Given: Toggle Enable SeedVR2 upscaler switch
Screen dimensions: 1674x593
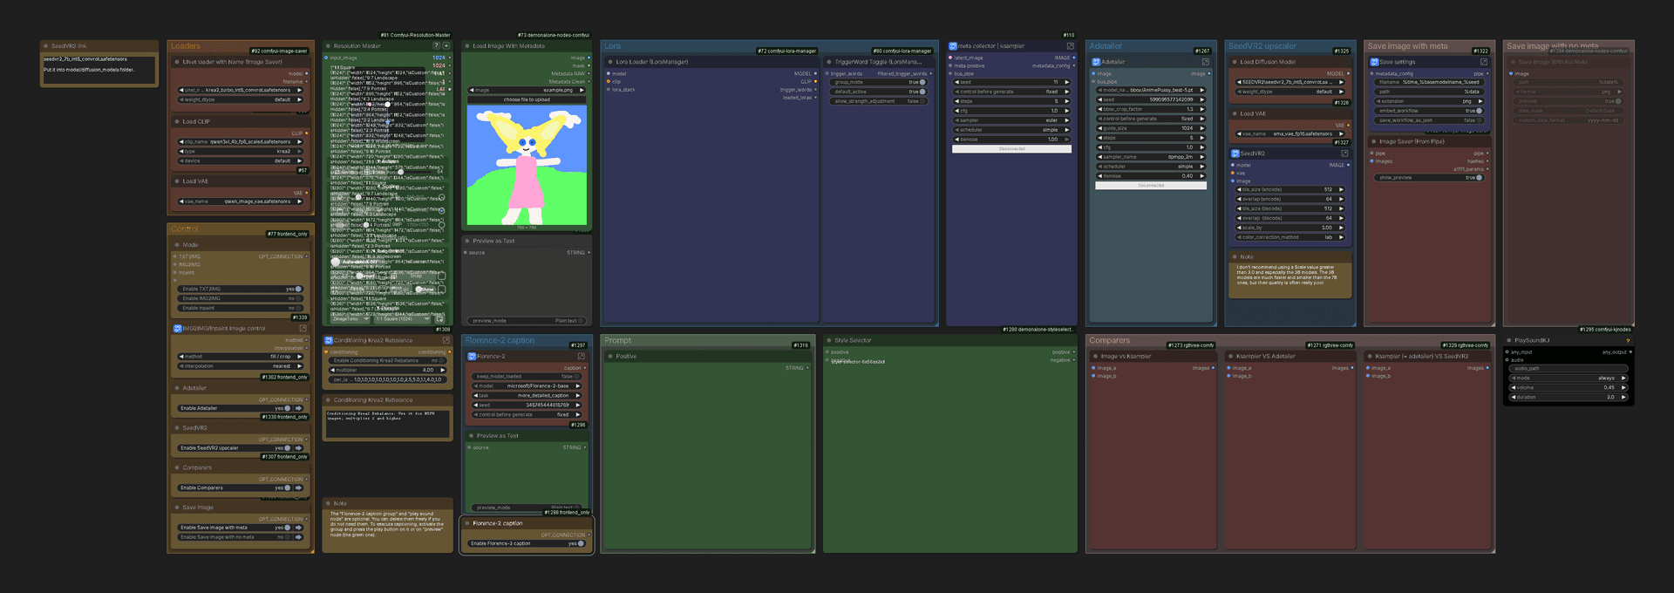Looking at the screenshot, I should click(x=288, y=448).
